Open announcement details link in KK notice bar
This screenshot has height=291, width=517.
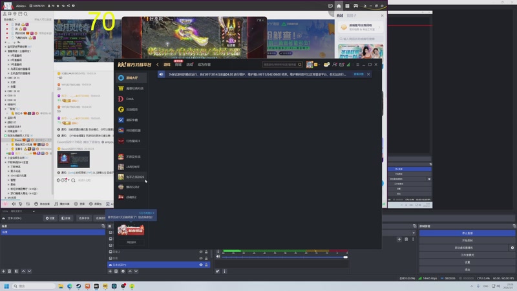pos(359,74)
